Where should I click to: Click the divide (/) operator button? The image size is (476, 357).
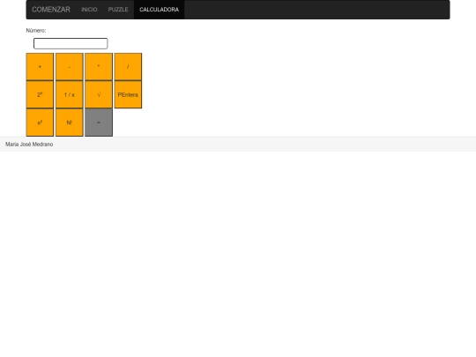pyautogui.click(x=128, y=67)
